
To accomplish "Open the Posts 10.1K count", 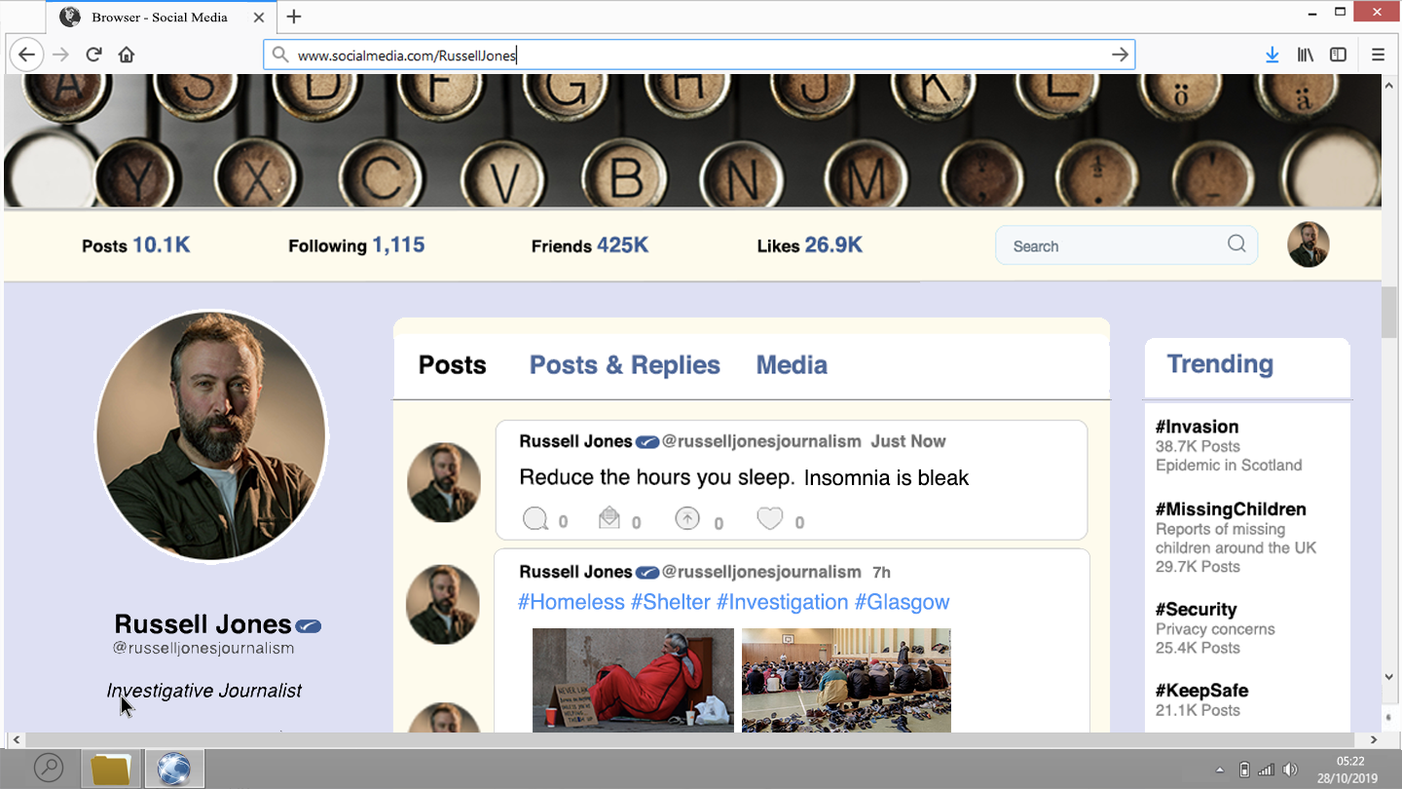I will (136, 245).
